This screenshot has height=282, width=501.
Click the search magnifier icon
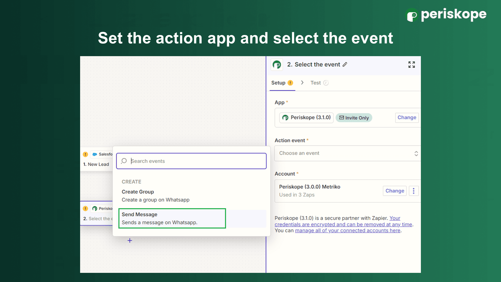(x=124, y=161)
